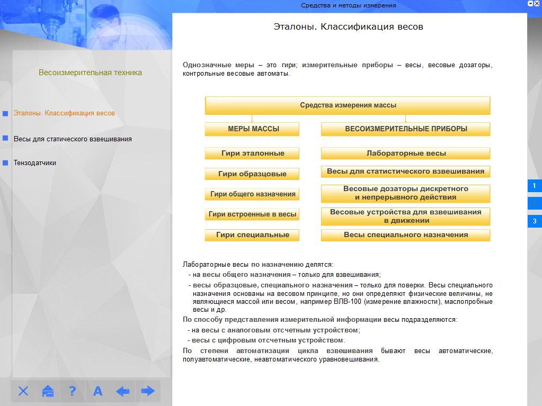Screen dimensions: 542x406
Task: Click the 'Гири эталонные' diagram box
Action: point(252,153)
